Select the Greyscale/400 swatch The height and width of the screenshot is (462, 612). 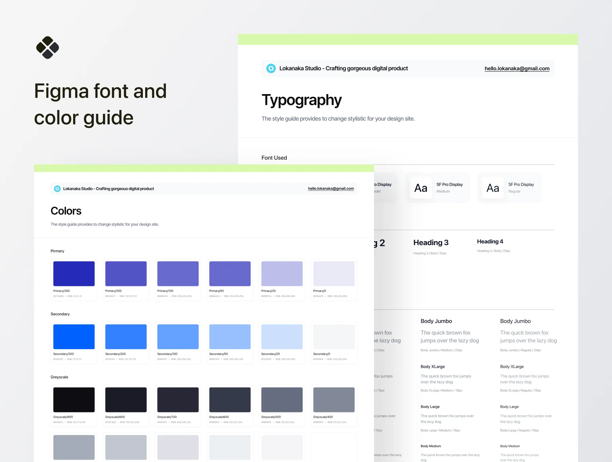[334, 400]
